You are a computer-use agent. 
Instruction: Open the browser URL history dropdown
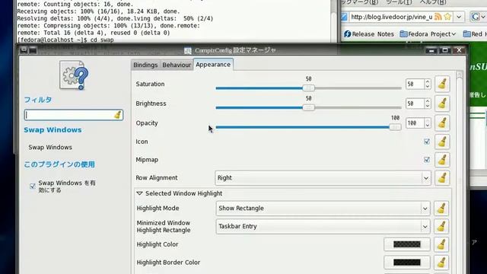(x=459, y=17)
